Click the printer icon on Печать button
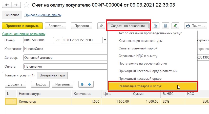The width and height of the screenshot is (209, 114). [188, 26]
